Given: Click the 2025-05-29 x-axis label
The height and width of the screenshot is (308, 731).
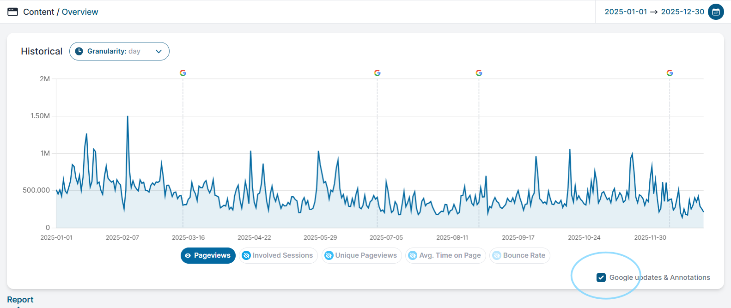Looking at the screenshot, I should point(320,237).
